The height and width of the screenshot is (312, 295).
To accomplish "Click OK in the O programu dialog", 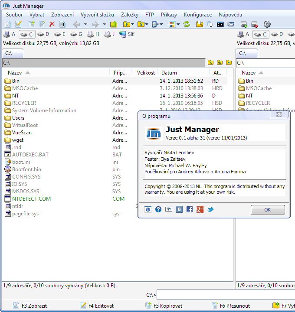I will pos(268,210).
